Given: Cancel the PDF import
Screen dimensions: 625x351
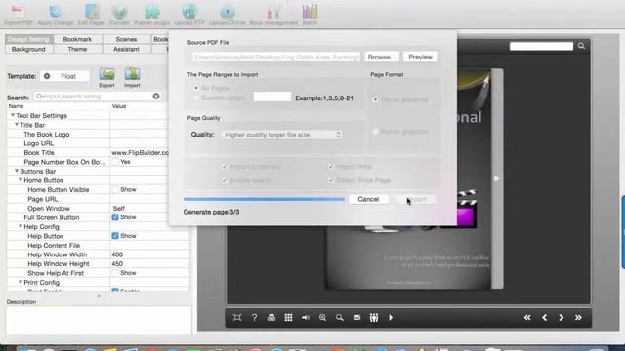Looking at the screenshot, I should click(368, 199).
